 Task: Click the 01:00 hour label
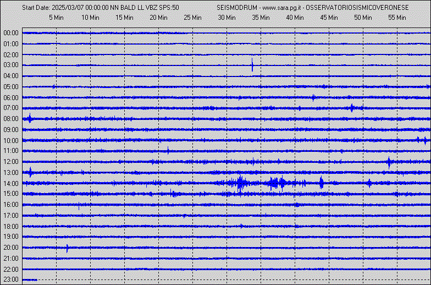click(11, 44)
